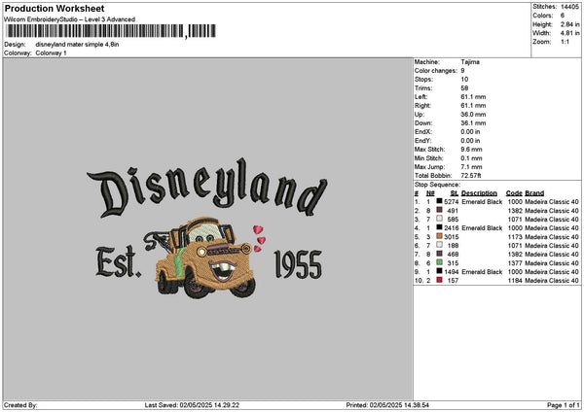584x412 pixels.
Task: Select 'Emerald Black' description in stop row 9
Action: (482, 272)
